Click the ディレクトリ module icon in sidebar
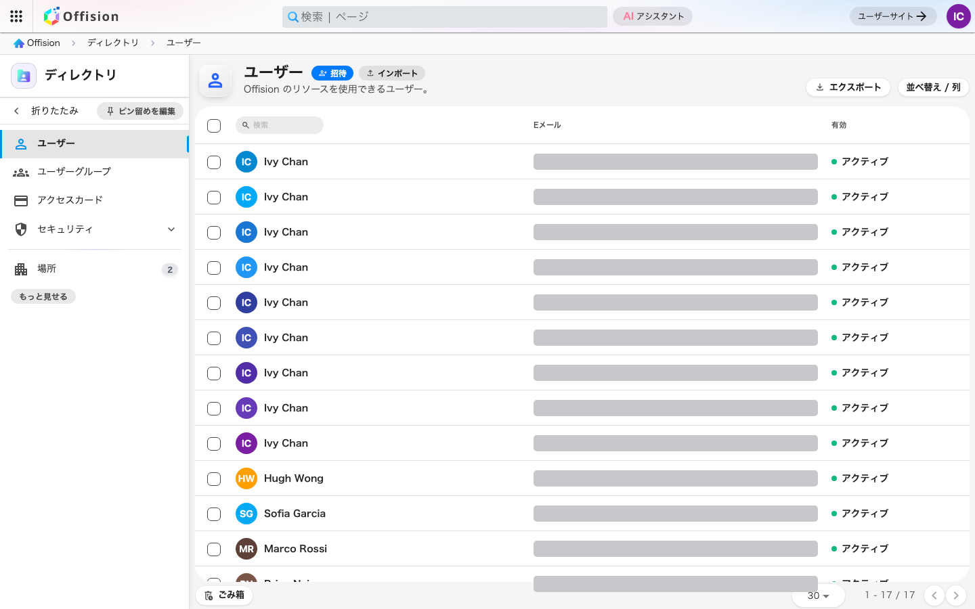The height and width of the screenshot is (609, 975). tap(24, 76)
